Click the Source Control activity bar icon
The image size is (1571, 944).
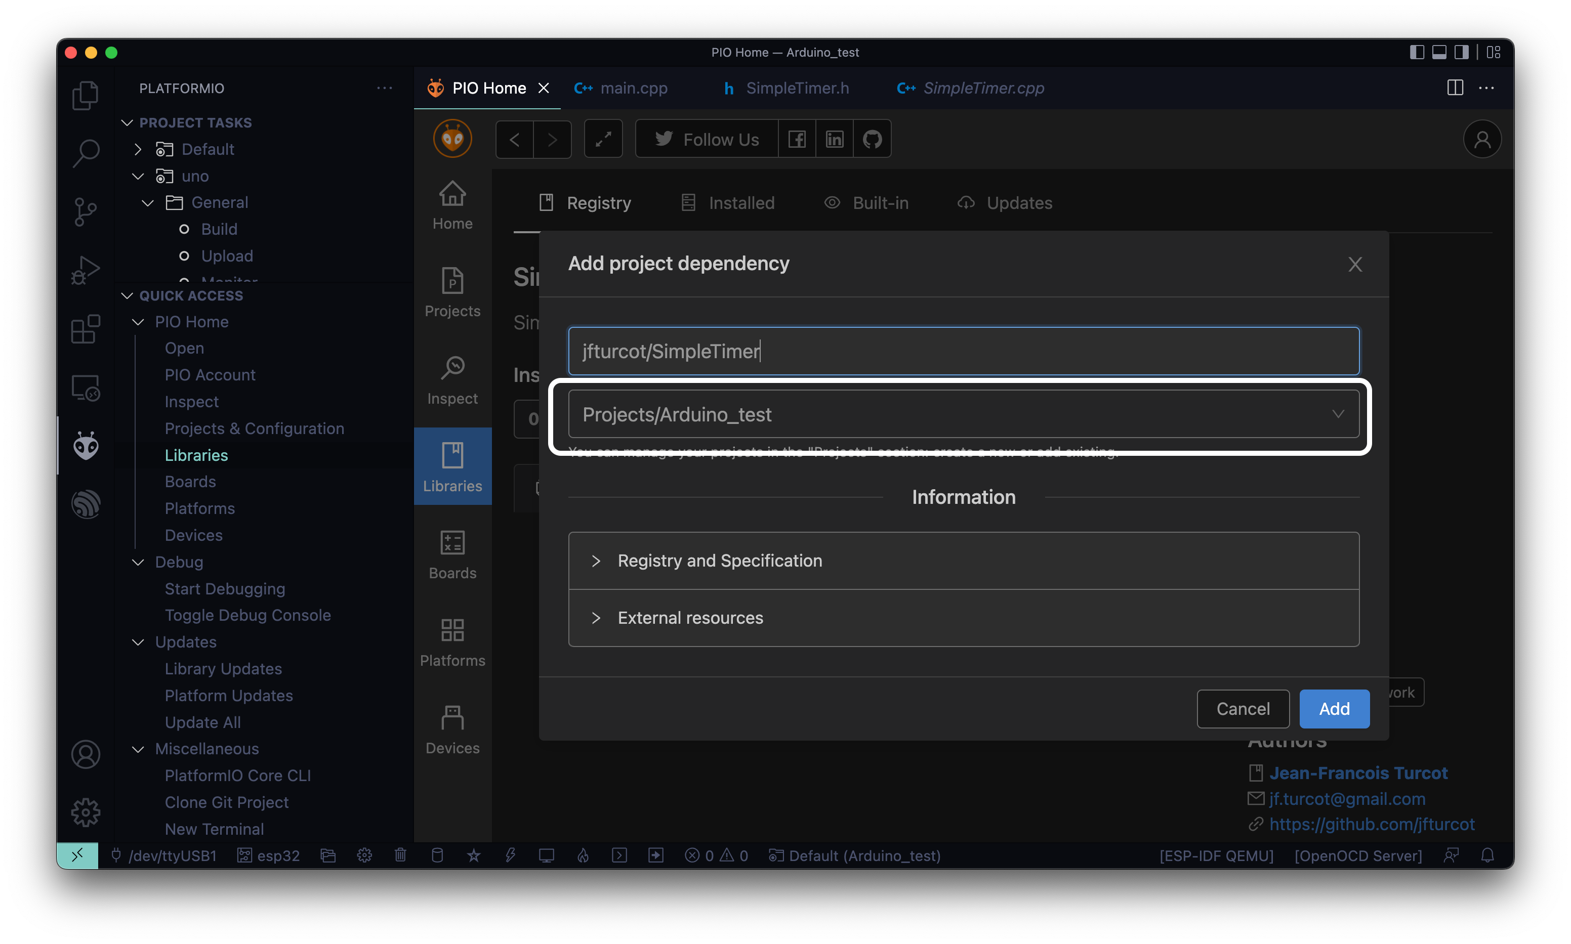[85, 211]
